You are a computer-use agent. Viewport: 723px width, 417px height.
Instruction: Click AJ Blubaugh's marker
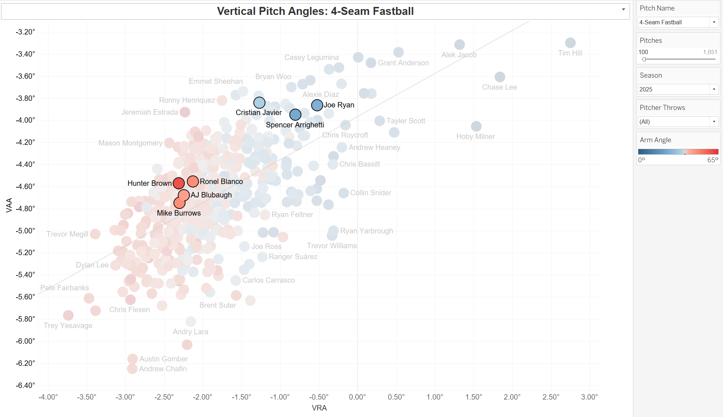(184, 195)
